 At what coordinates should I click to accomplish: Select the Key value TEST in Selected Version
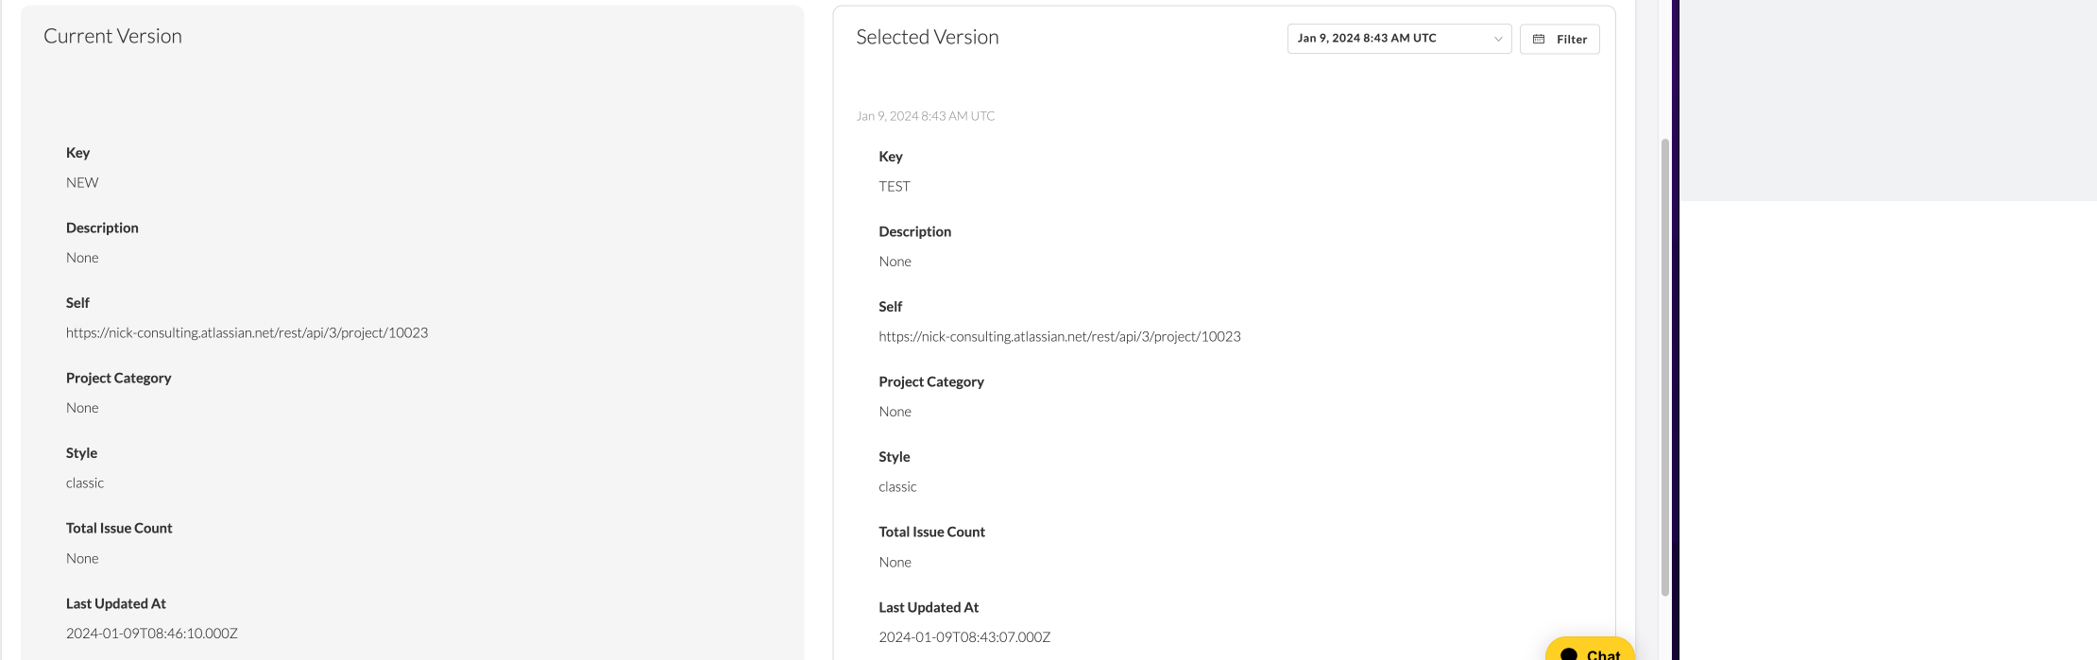(894, 186)
